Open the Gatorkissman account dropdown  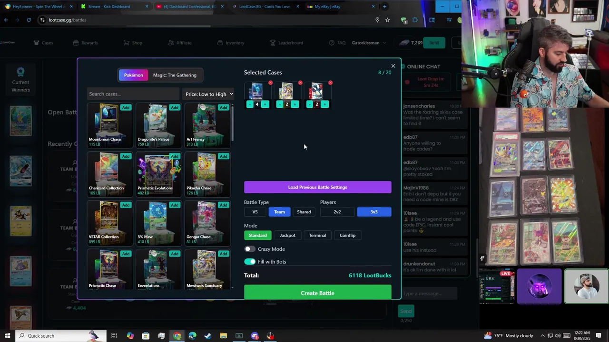(369, 43)
